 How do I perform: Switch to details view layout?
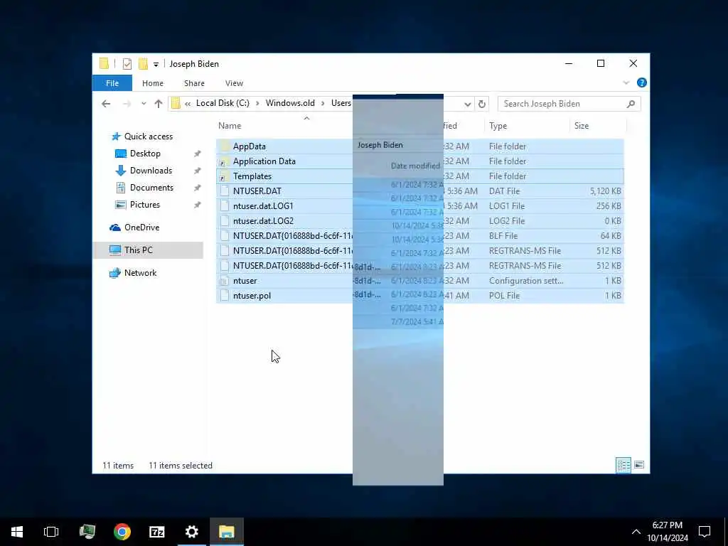click(623, 465)
